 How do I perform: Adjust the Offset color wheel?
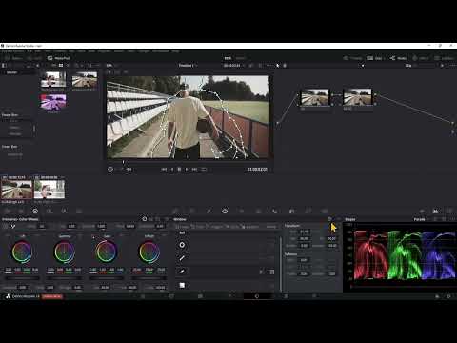pos(149,252)
